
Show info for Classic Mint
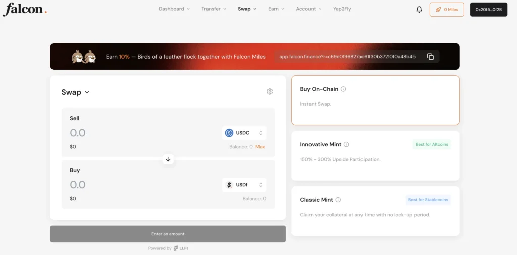pyautogui.click(x=338, y=200)
